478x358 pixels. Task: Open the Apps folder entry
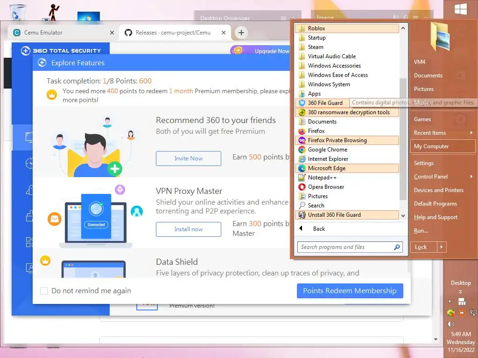coord(347,94)
